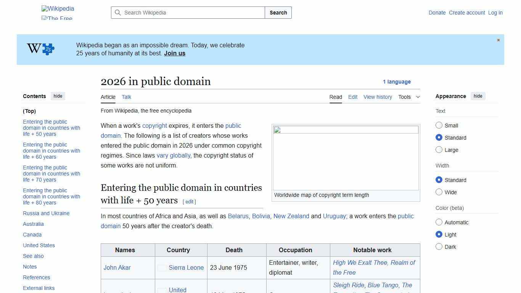Click the Sierra Leone flag icon
The image size is (521, 293).
pyautogui.click(x=162, y=267)
